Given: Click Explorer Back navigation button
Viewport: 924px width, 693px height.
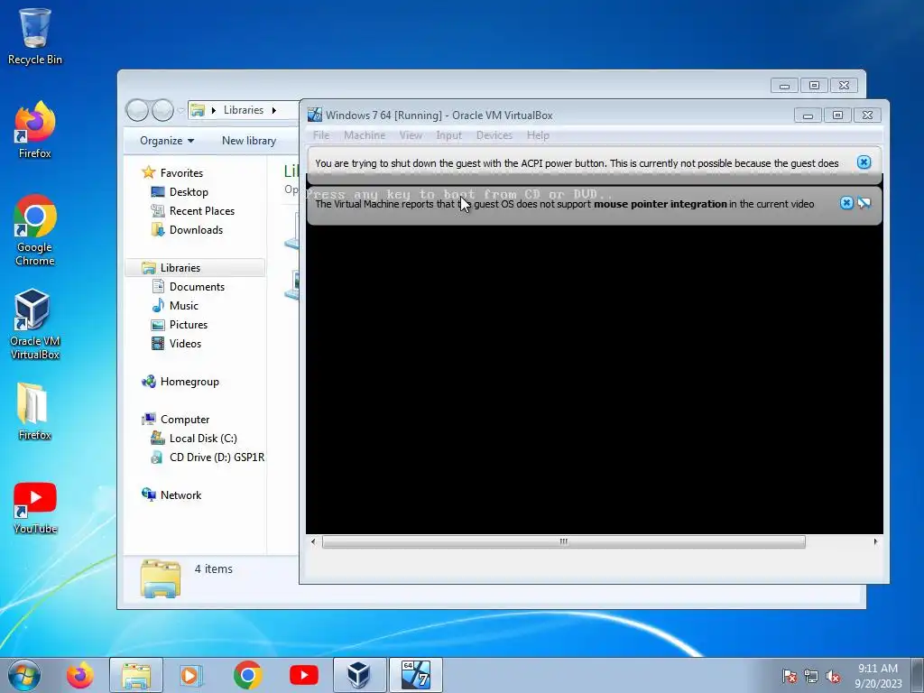Looking at the screenshot, I should coord(137,110).
